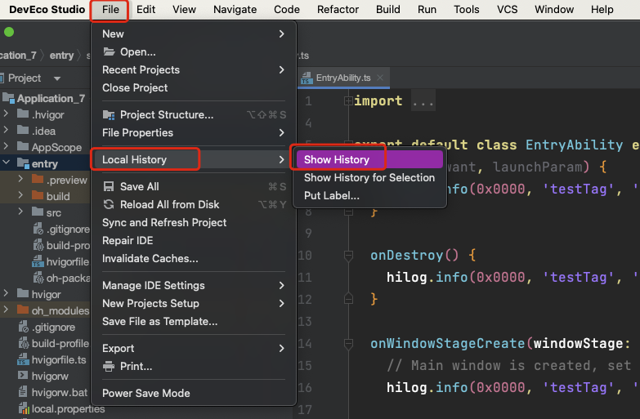Expand the folded import block
Image resolution: width=640 pixels, height=419 pixels.
click(x=348, y=100)
